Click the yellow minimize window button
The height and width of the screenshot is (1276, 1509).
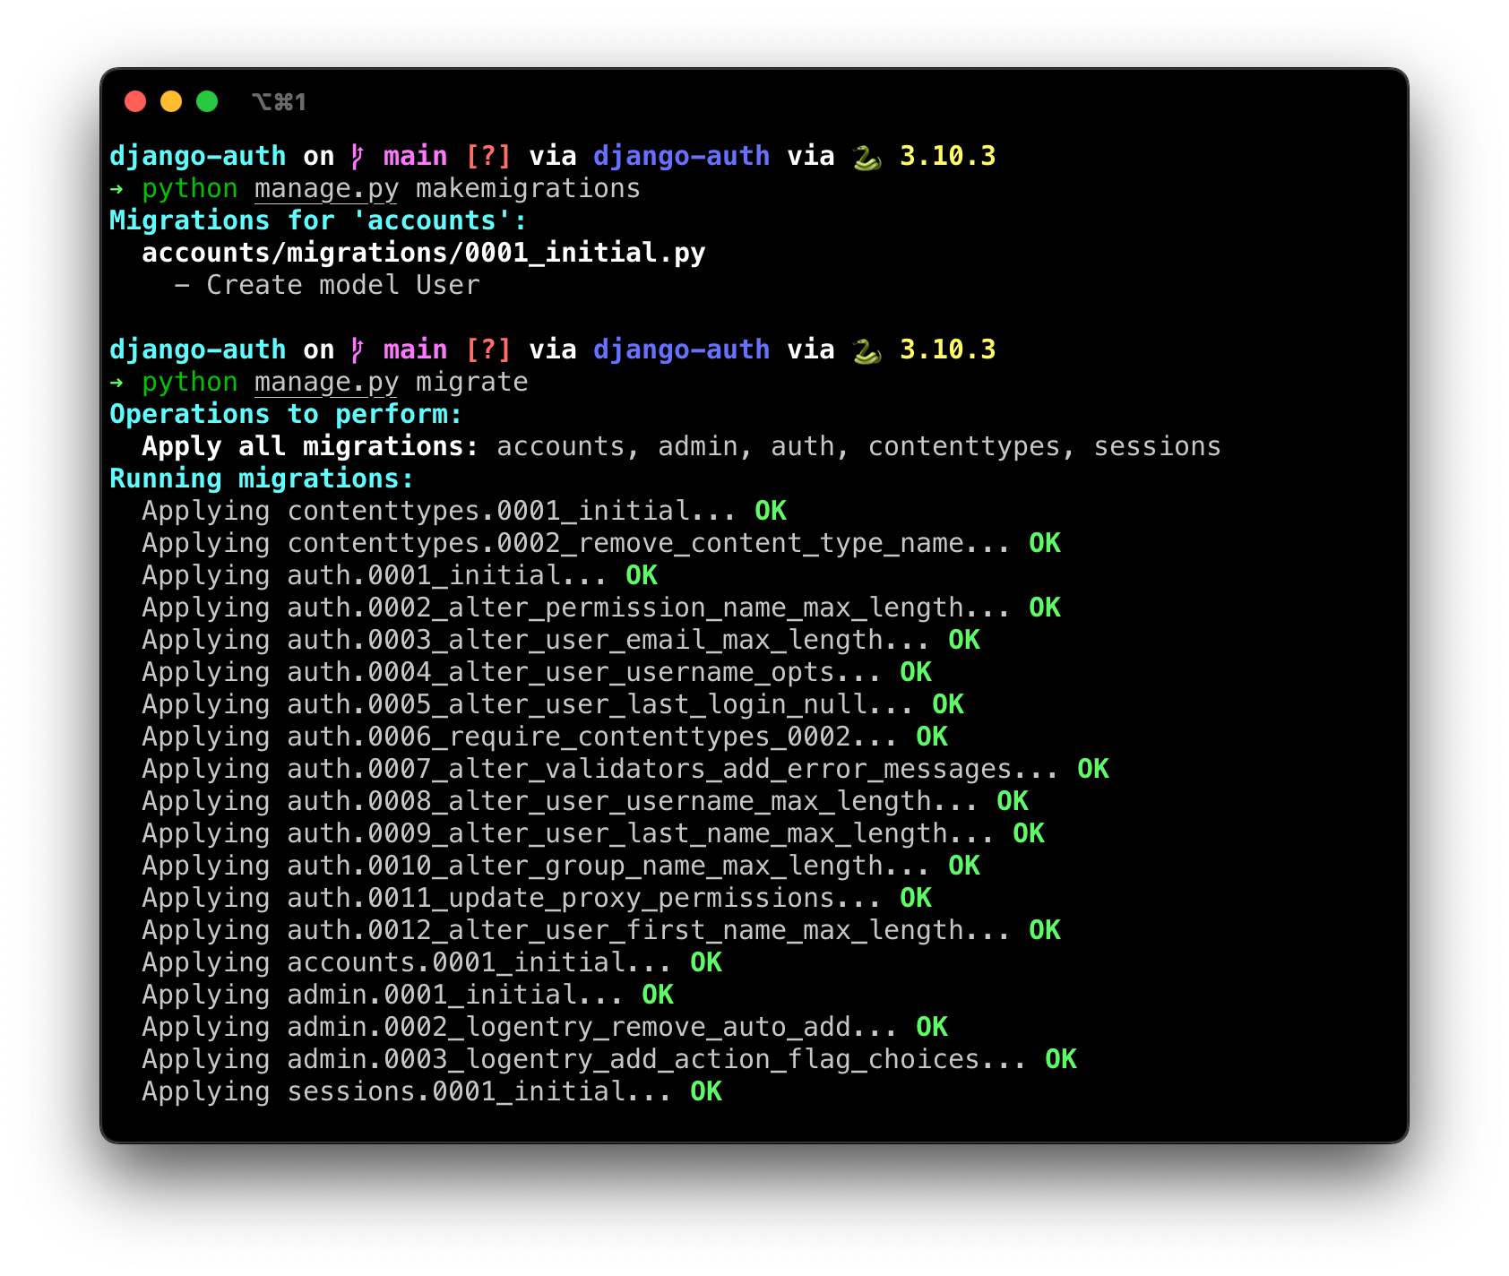pyautogui.click(x=171, y=101)
